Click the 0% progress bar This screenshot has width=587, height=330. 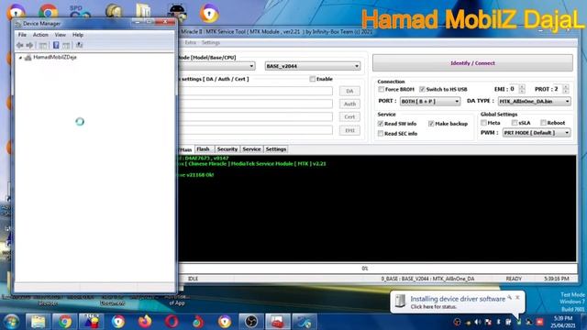[x=378, y=269]
